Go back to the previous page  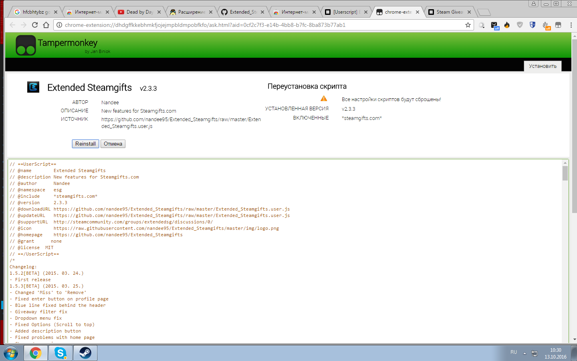coord(12,25)
